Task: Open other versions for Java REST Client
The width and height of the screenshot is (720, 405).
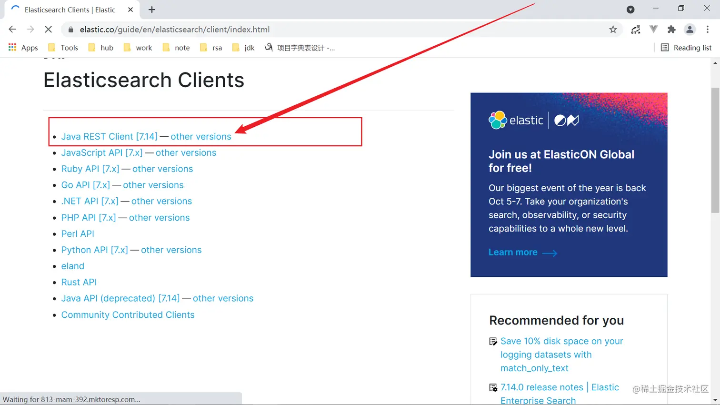Action: (201, 136)
